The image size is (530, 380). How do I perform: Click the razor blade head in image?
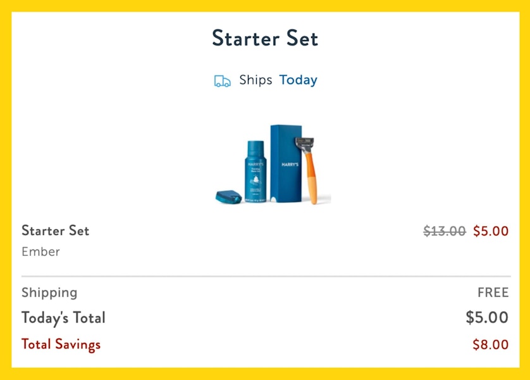[x=310, y=144]
